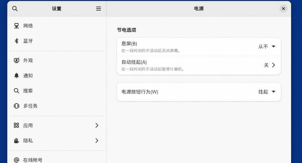Expand the 隐私 section arrow

coord(97,141)
